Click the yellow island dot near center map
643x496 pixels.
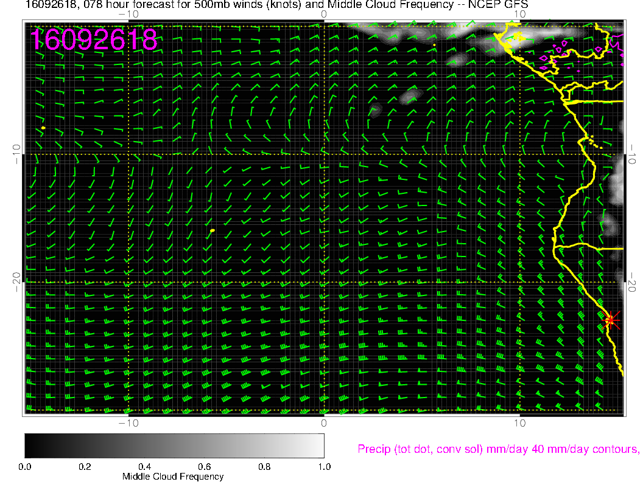click(x=213, y=231)
